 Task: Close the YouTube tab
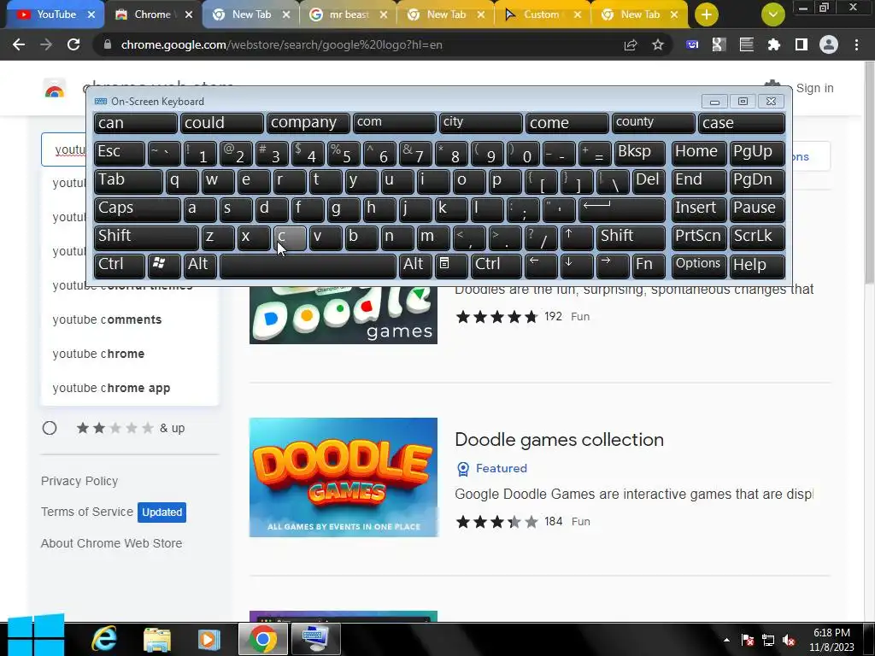point(91,15)
